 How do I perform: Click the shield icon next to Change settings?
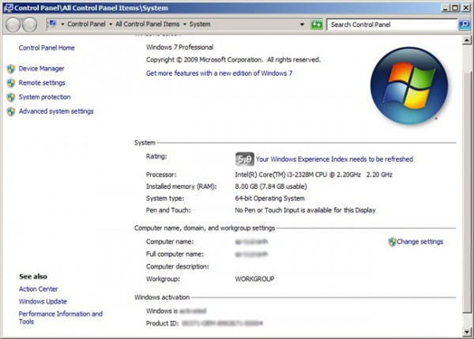pyautogui.click(x=392, y=242)
